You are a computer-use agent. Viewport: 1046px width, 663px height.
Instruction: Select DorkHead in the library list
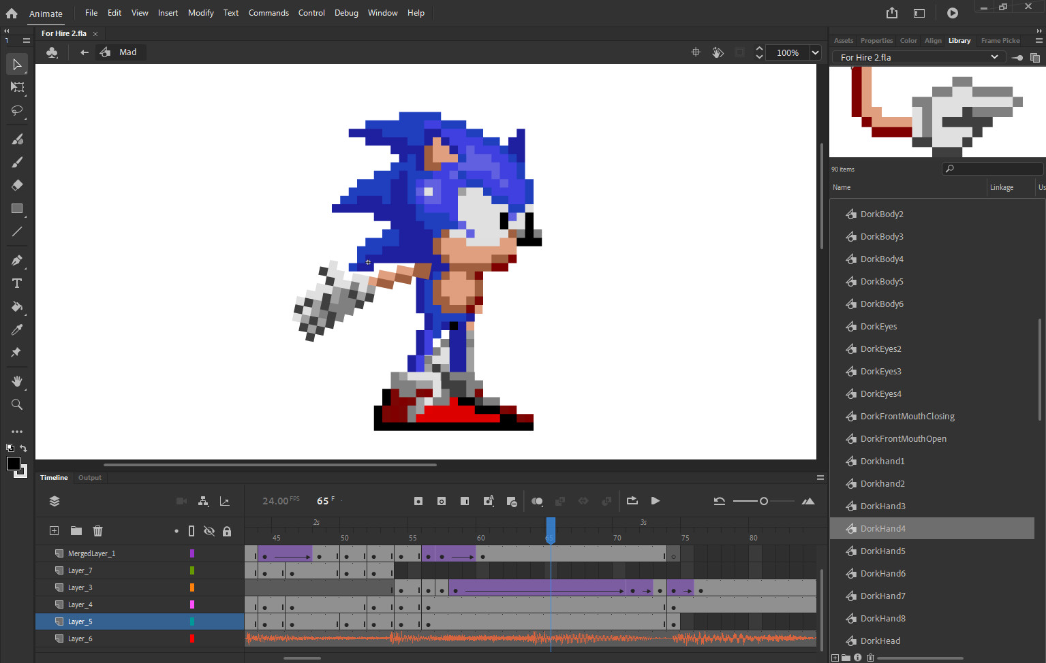coord(881,641)
